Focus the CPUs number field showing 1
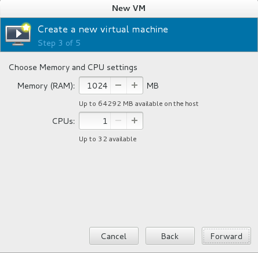This screenshot has height=253, width=258. pos(95,120)
